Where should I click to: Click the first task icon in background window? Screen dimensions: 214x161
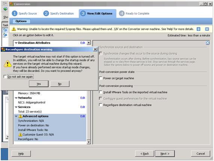point(5,30)
